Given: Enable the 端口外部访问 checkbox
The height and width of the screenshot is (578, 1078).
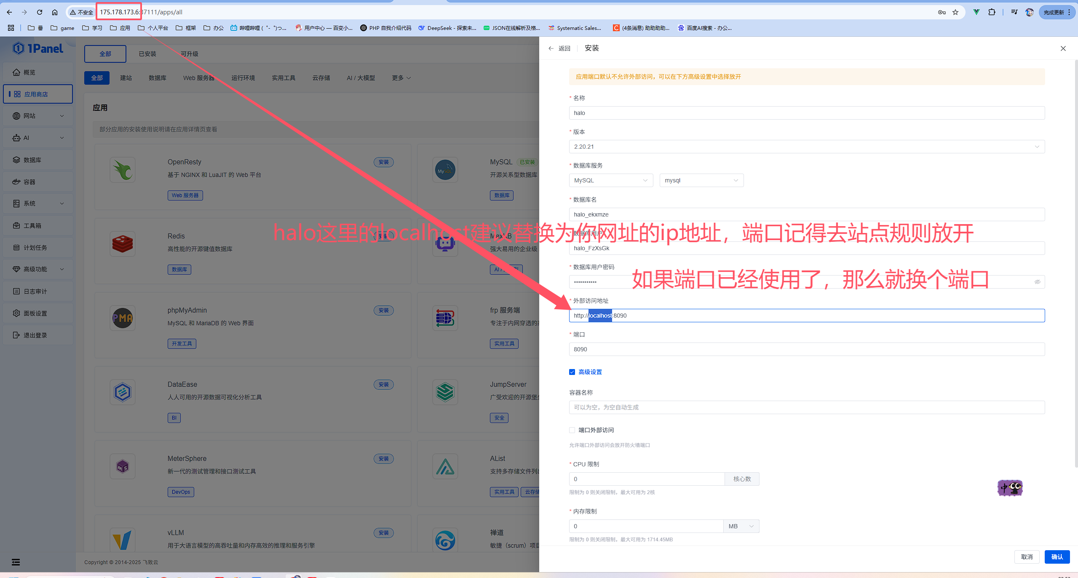Looking at the screenshot, I should 572,430.
